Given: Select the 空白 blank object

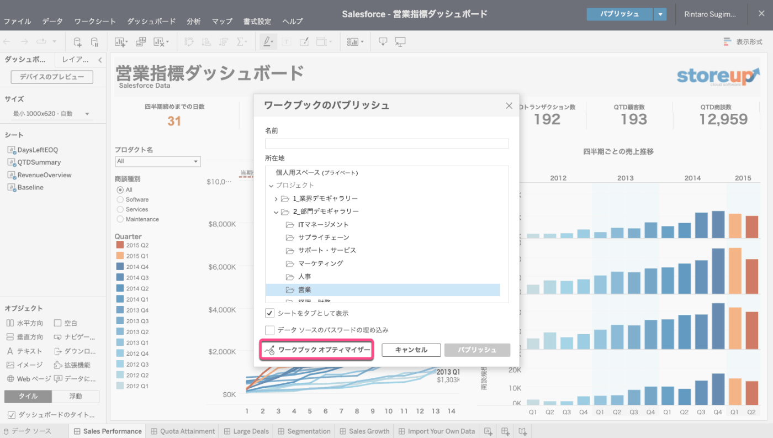Looking at the screenshot, I should [66, 323].
